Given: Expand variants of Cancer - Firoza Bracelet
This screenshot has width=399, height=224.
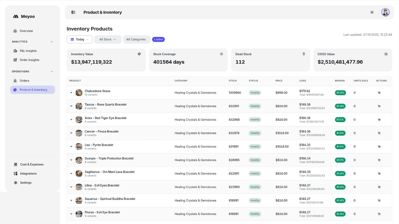Looking at the screenshot, I should coord(71,133).
